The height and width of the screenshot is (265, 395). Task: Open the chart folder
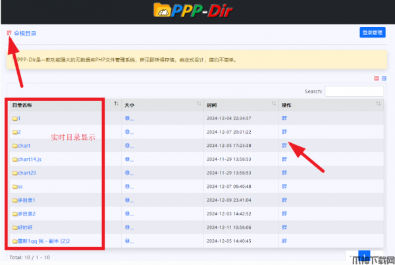point(22,146)
